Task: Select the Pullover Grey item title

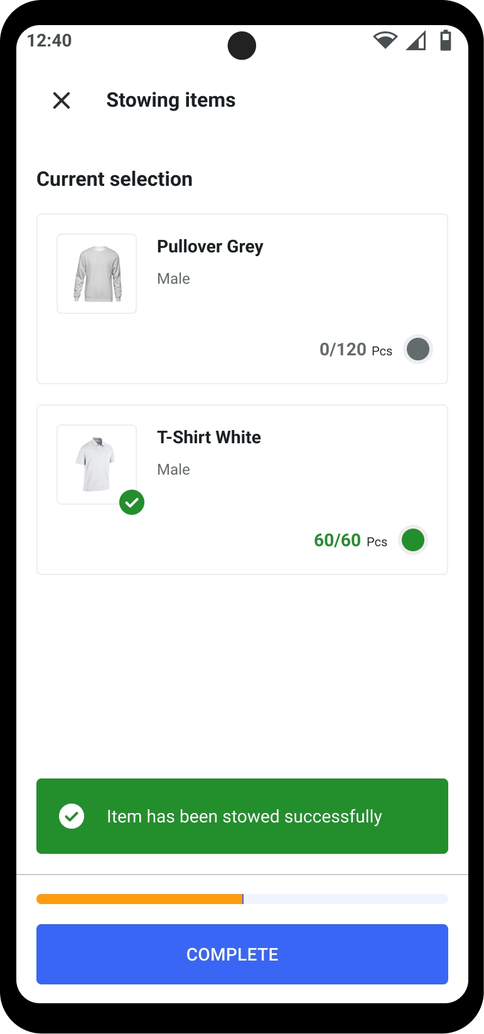Action: 210,247
